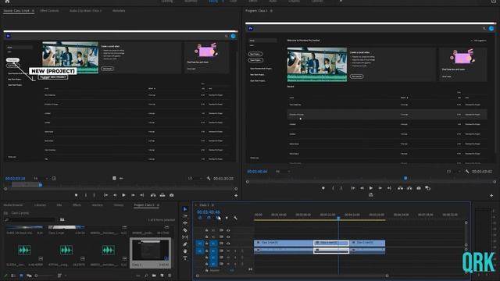Image resolution: width=500 pixels, height=281 pixels.
Task: Open the Program monitor button editor plus
Action: (491, 195)
